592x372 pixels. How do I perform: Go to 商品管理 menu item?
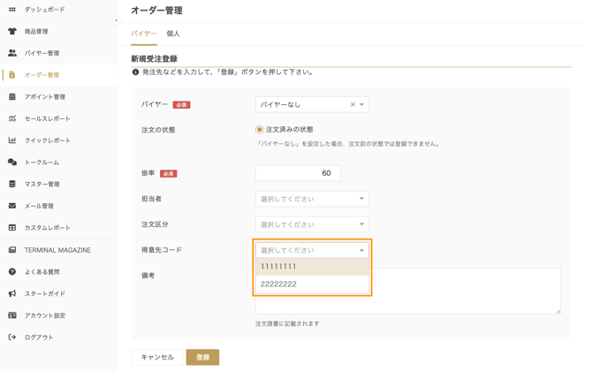36,31
